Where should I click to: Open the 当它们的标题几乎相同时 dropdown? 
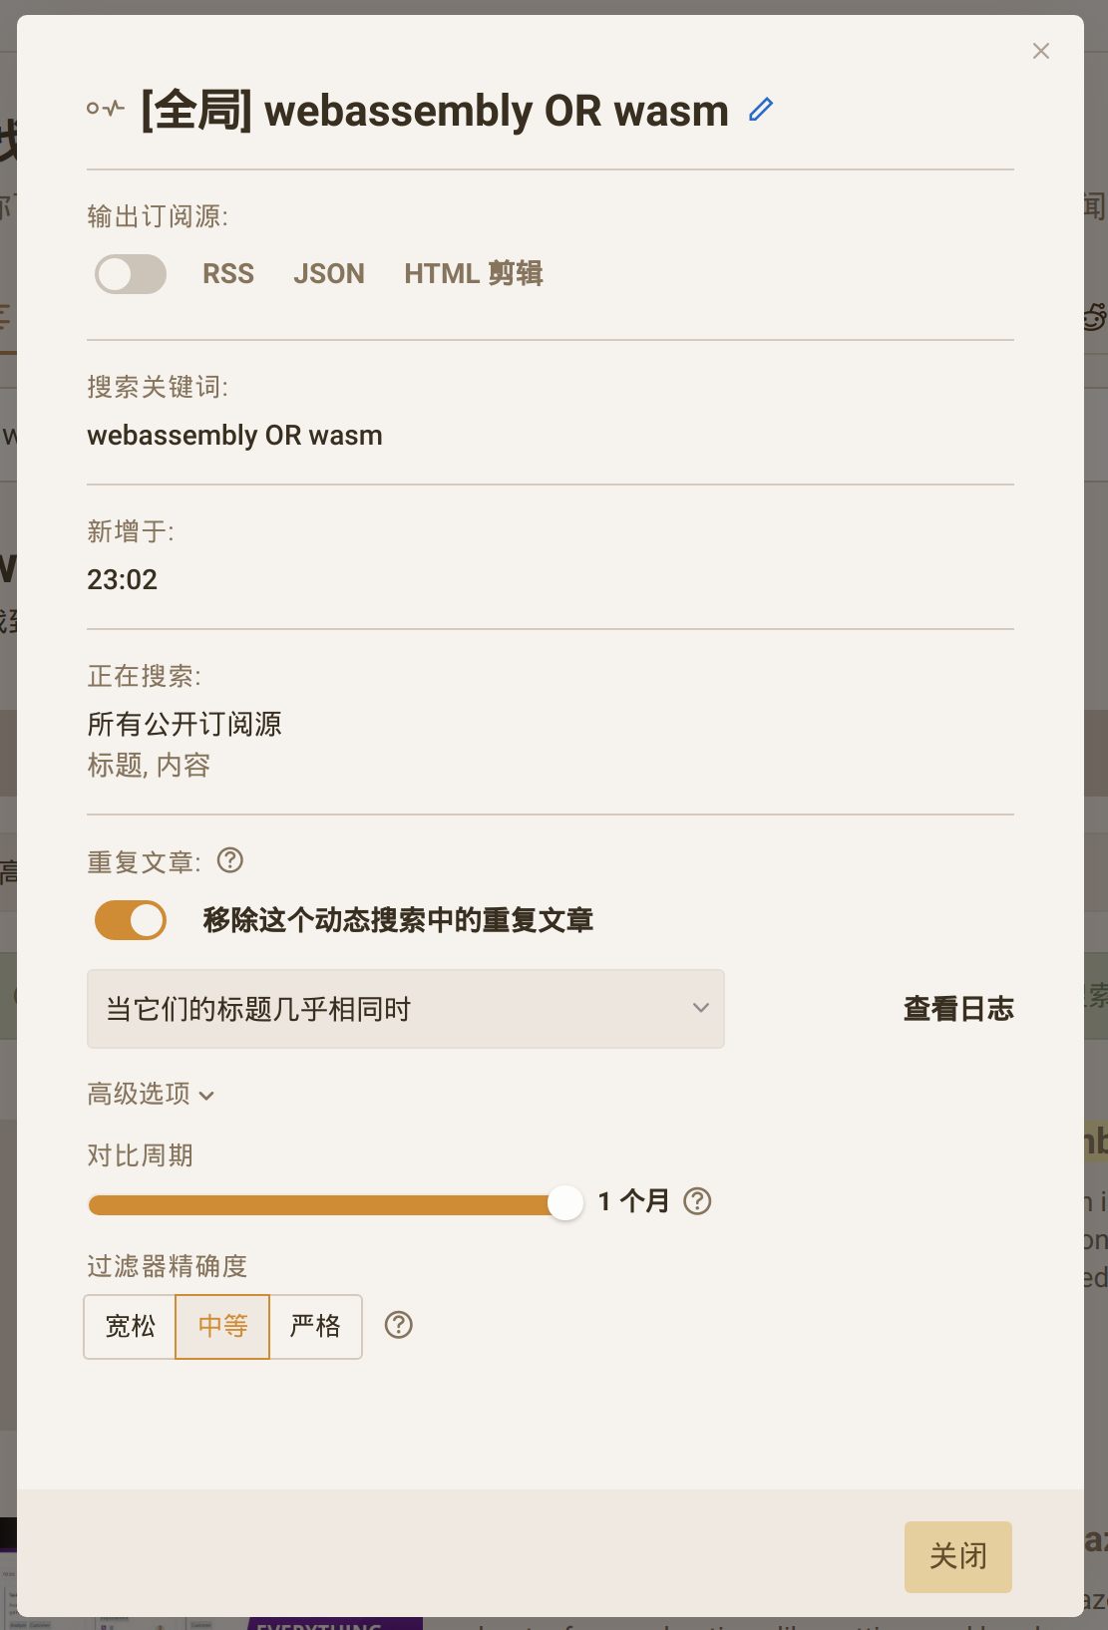pyautogui.click(x=405, y=1009)
